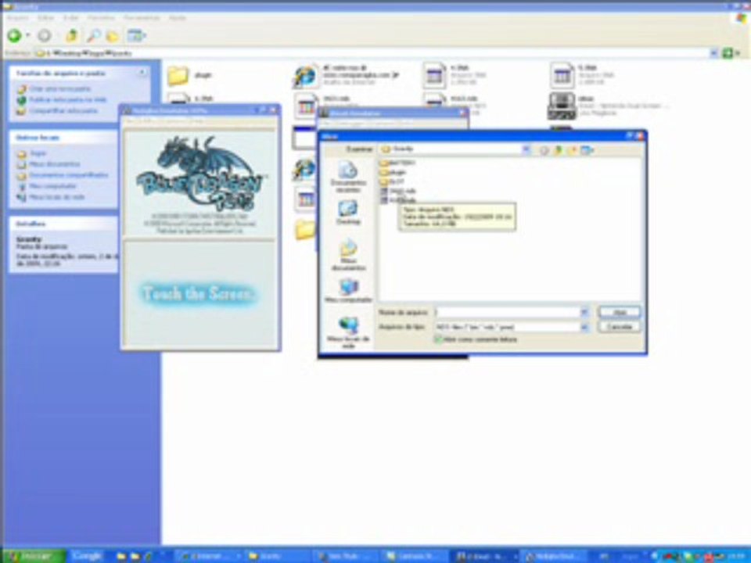The width and height of the screenshot is (751, 563).
Task: Click 'Compartilhar esta pasta' task link
Action: click(x=63, y=110)
